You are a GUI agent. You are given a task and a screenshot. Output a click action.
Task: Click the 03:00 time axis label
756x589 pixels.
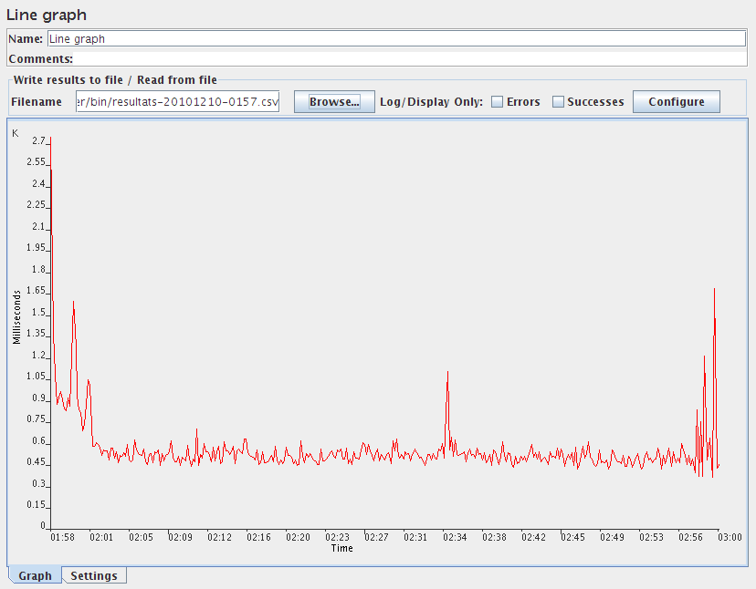730,538
